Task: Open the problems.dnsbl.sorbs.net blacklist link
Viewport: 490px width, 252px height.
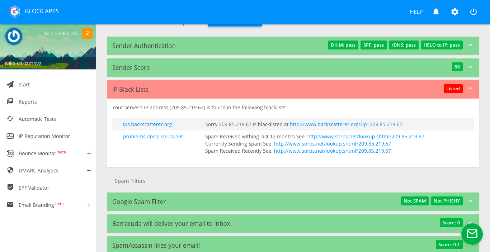Action: (x=153, y=137)
